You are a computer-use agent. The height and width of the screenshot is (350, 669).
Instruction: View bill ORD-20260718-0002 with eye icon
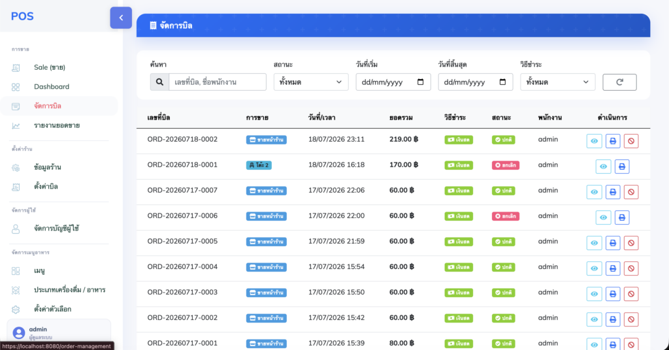tap(594, 141)
